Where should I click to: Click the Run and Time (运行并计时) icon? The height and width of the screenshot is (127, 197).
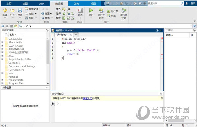click(124, 10)
